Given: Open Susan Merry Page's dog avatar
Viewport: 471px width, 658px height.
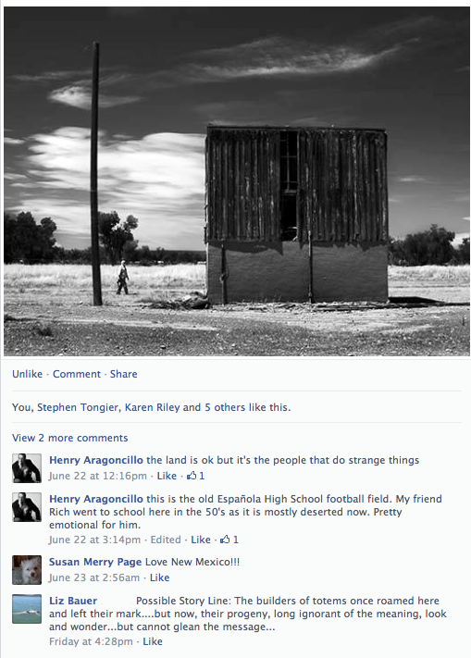Looking at the screenshot, I should 27,570.
